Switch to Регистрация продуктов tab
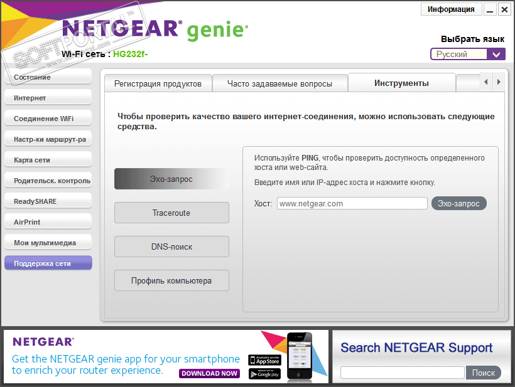 [x=158, y=83]
